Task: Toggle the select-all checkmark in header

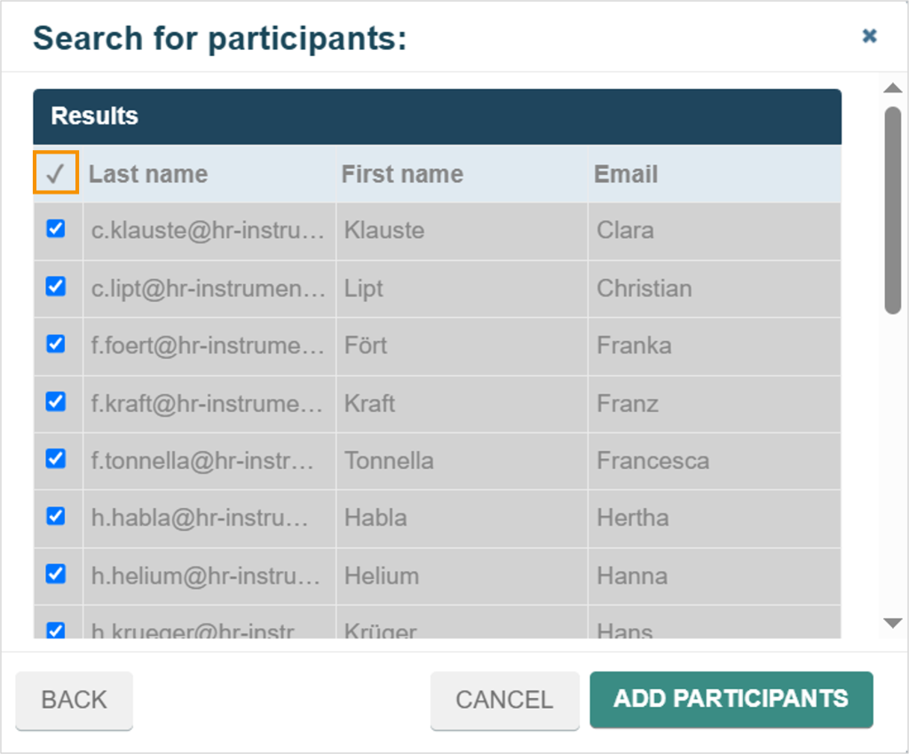Action: pyautogui.click(x=56, y=173)
